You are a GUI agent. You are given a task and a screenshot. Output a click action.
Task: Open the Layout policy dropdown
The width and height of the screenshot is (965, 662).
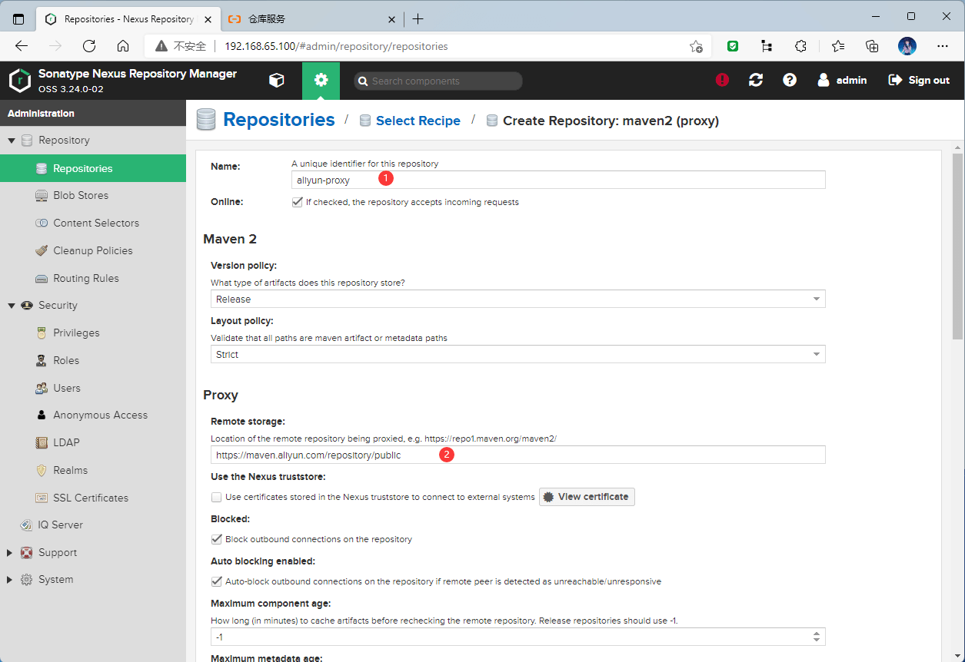pos(517,354)
